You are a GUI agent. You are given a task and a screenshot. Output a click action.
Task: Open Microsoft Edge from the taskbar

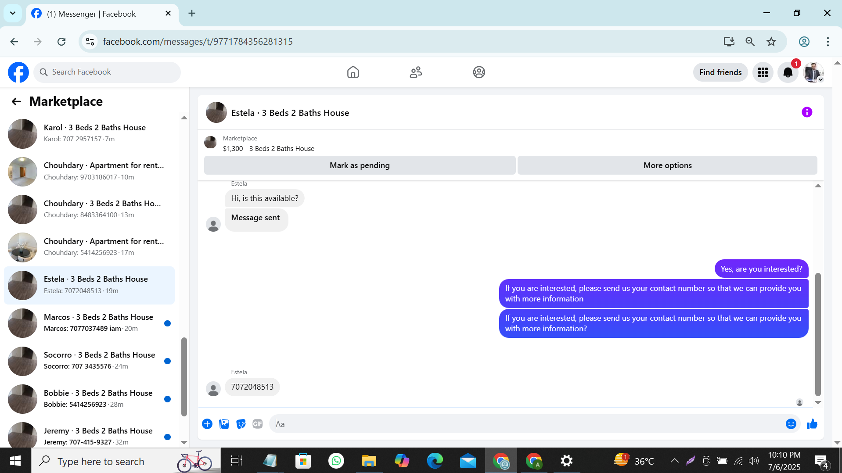click(435, 461)
